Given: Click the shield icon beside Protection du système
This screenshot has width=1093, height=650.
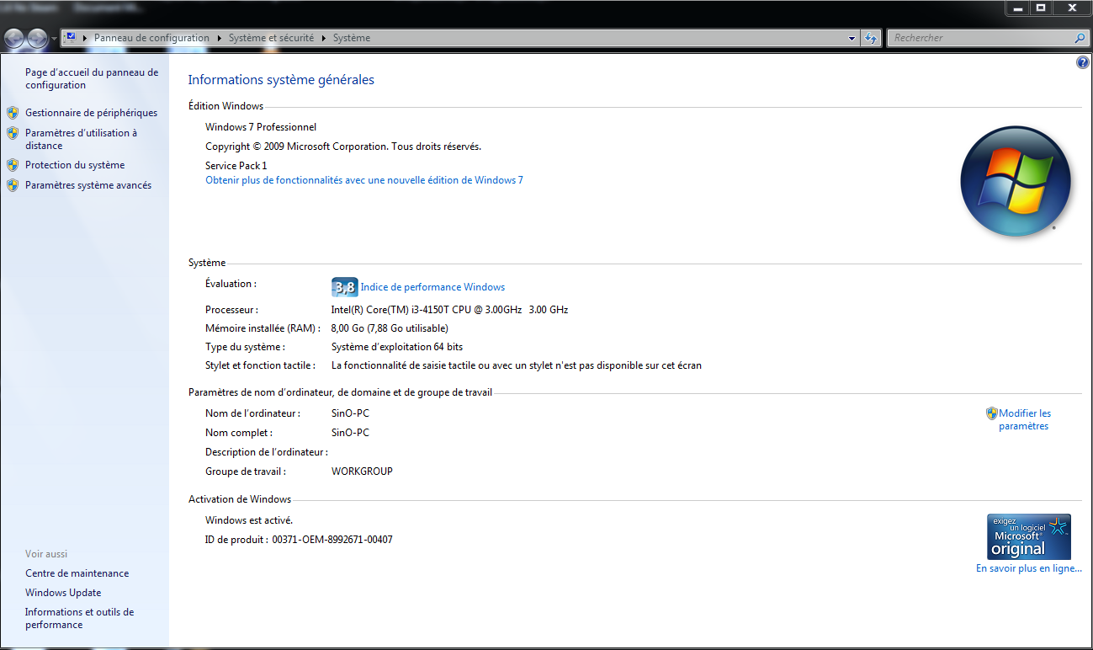Looking at the screenshot, I should (13, 165).
